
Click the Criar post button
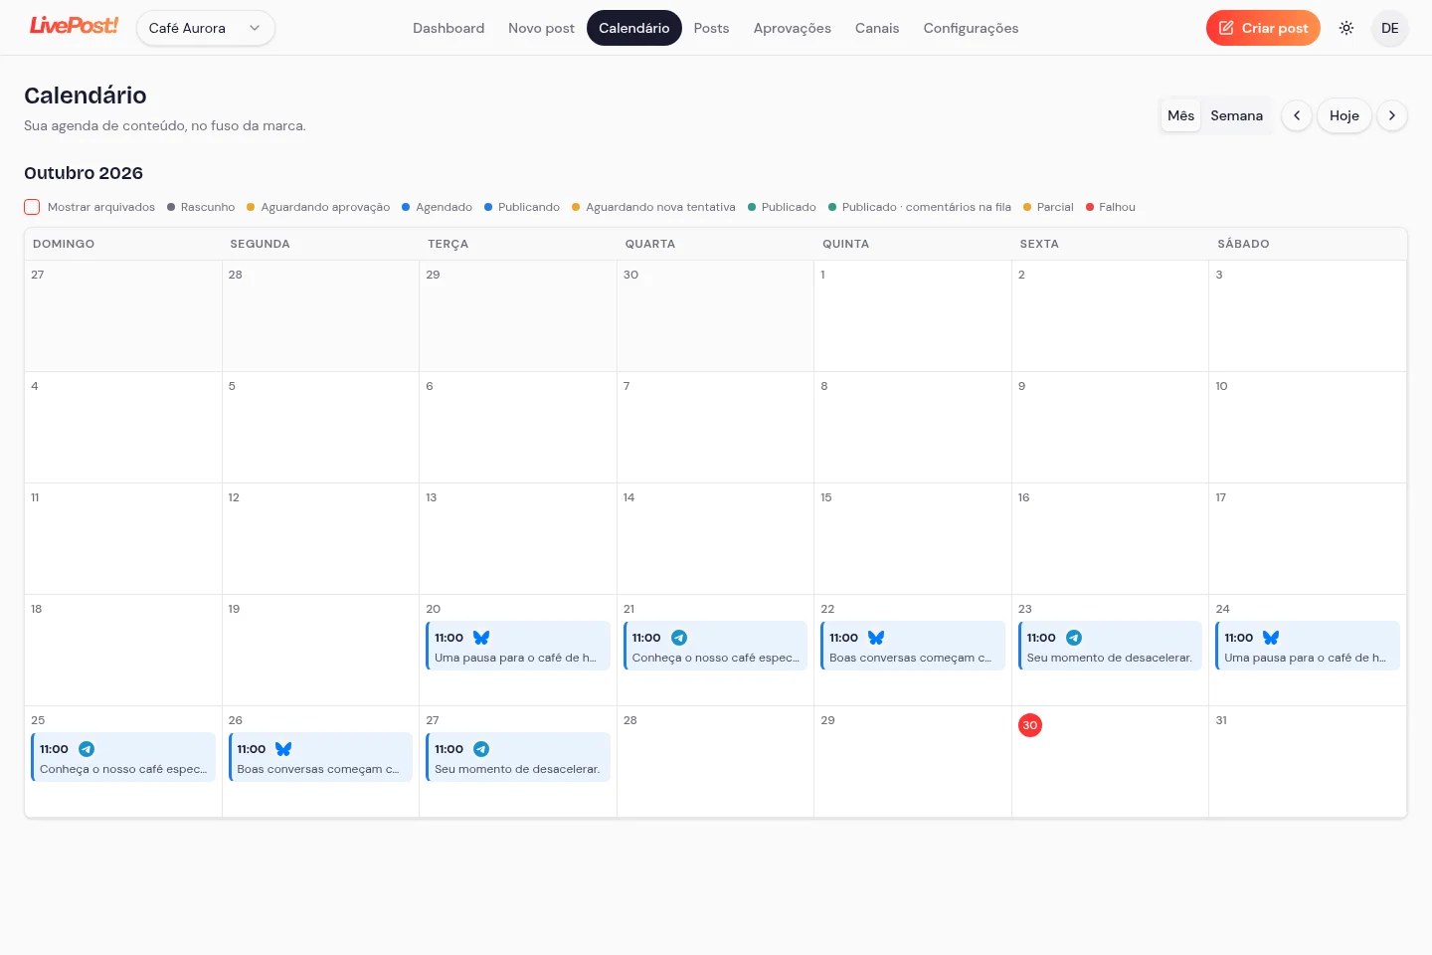click(x=1263, y=28)
